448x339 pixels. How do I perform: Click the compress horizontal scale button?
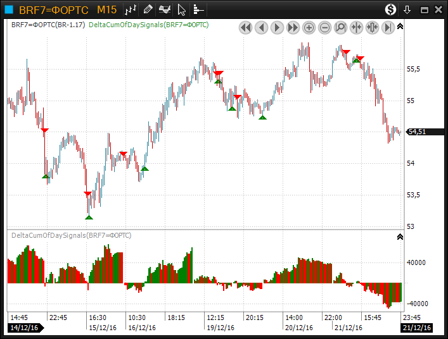(x=356, y=27)
